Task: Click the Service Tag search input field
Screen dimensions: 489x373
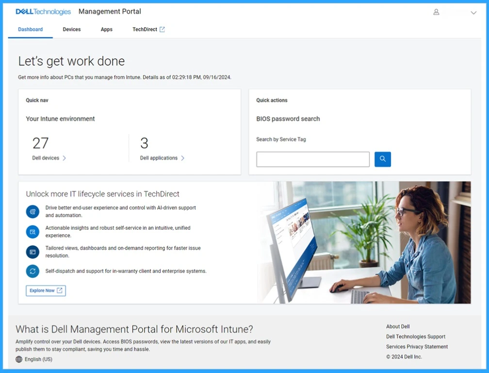Action: click(313, 159)
